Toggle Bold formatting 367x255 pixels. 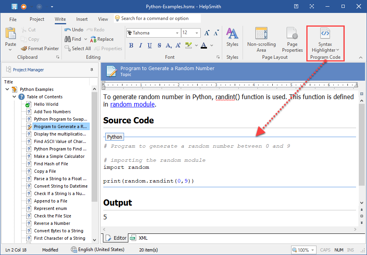[131, 45]
